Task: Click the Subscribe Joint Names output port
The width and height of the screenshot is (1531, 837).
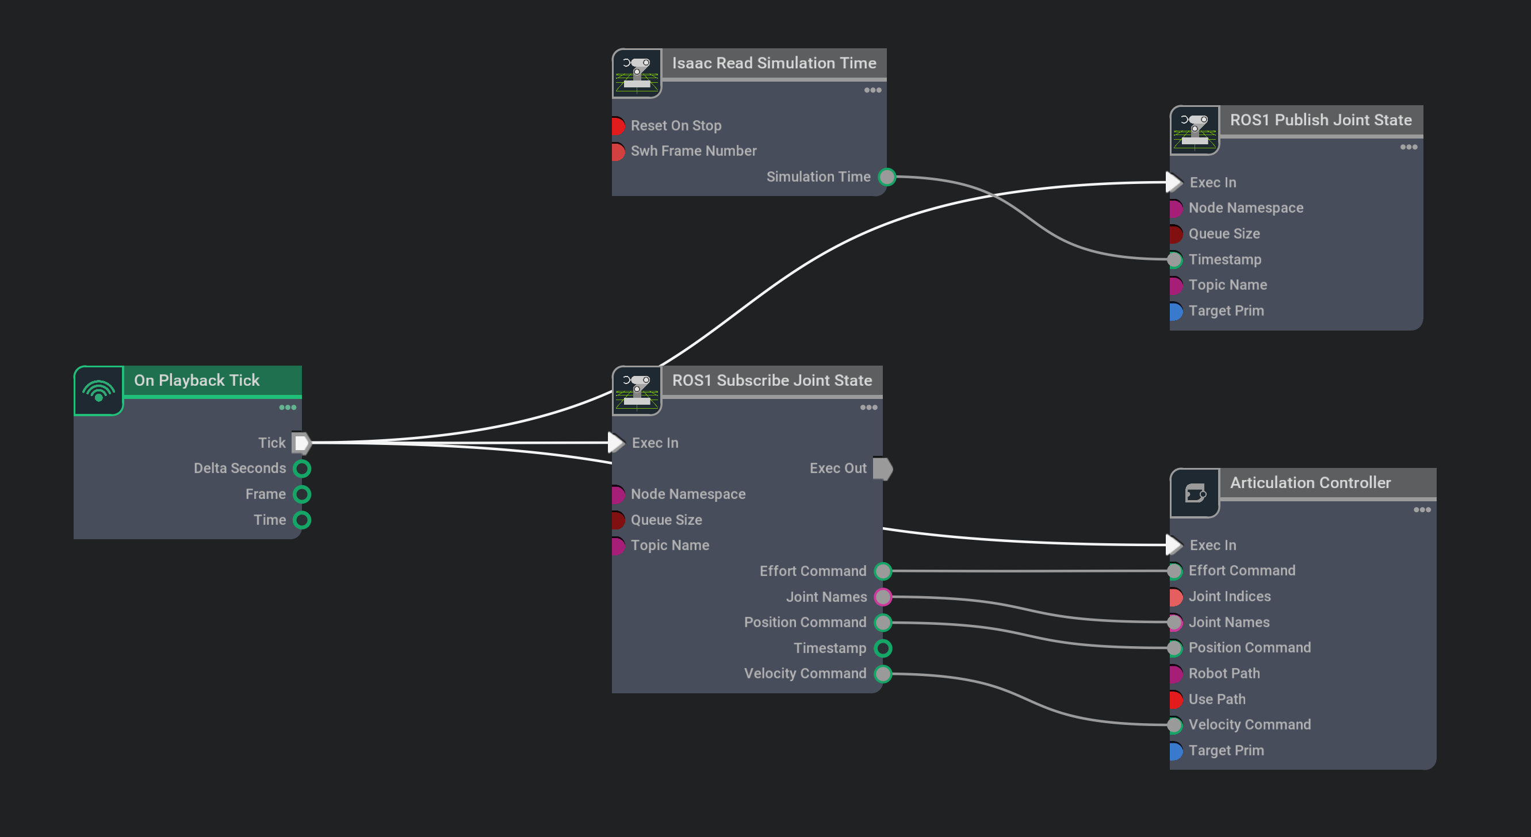Action: click(x=883, y=597)
